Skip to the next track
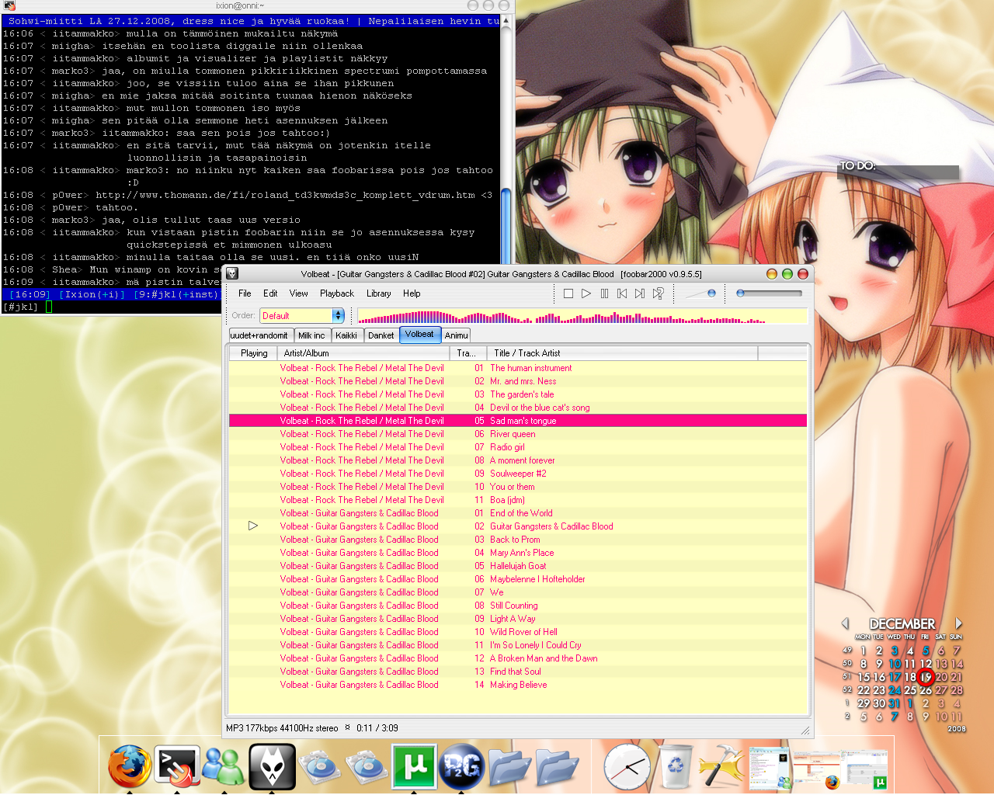 coord(640,293)
